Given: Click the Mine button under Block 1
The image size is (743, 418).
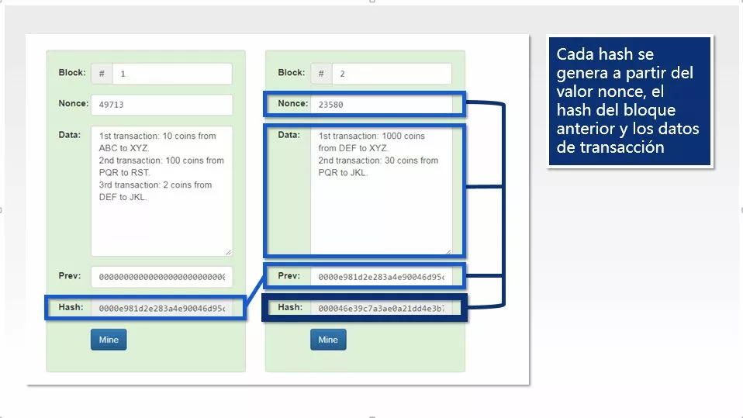Looking at the screenshot, I should click(109, 340).
